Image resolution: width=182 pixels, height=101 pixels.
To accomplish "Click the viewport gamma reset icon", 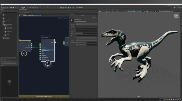I will [155, 11].
